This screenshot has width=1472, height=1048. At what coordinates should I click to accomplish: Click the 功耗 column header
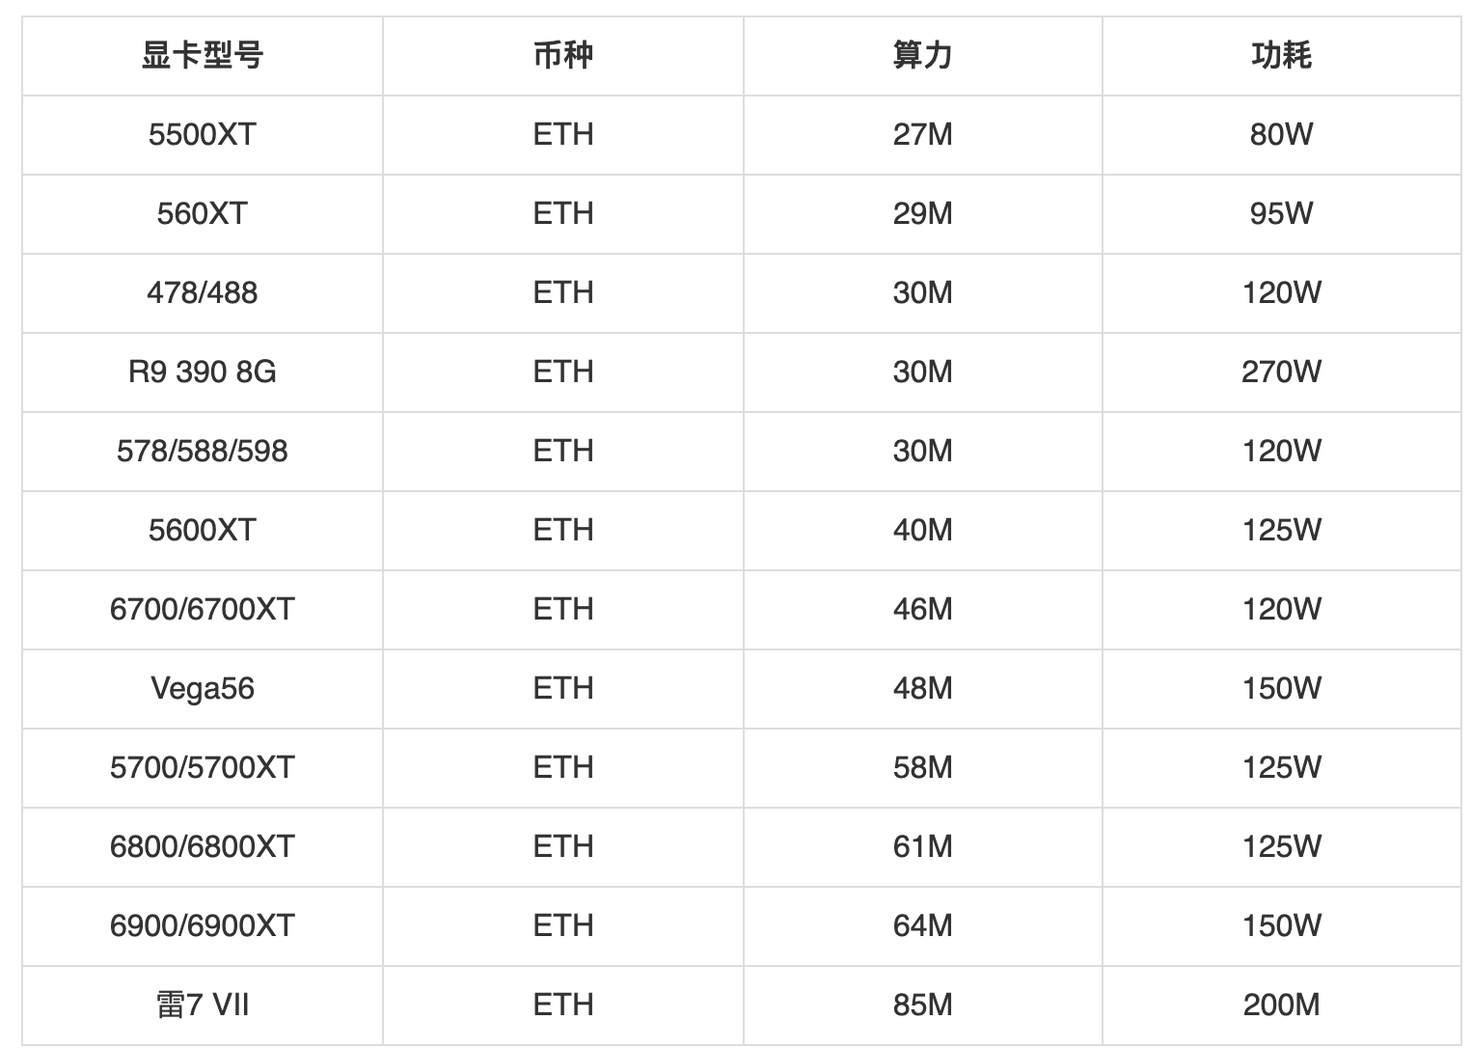(1282, 56)
